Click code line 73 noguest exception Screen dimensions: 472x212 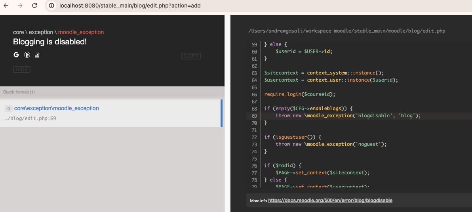pos(331,144)
